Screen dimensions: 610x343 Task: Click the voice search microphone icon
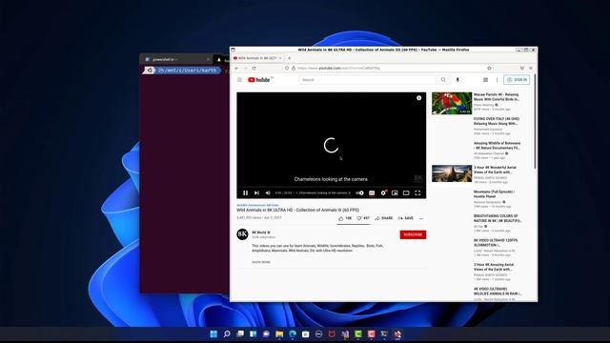point(457,80)
